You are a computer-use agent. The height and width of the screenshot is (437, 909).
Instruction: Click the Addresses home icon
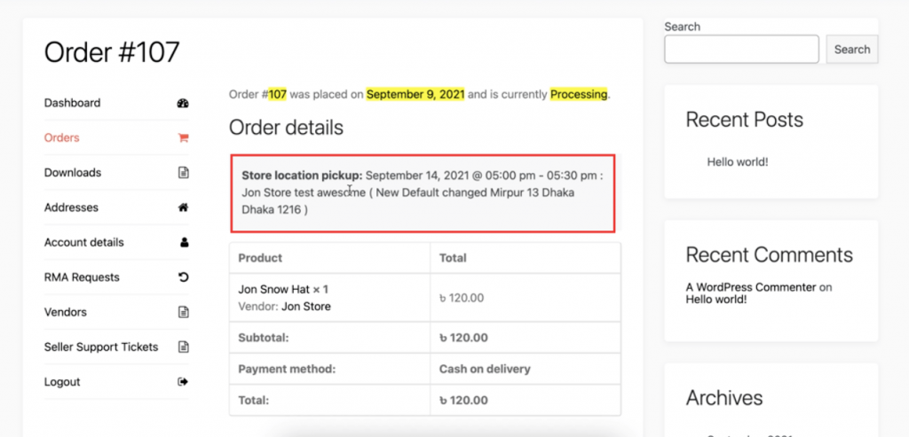click(x=183, y=207)
